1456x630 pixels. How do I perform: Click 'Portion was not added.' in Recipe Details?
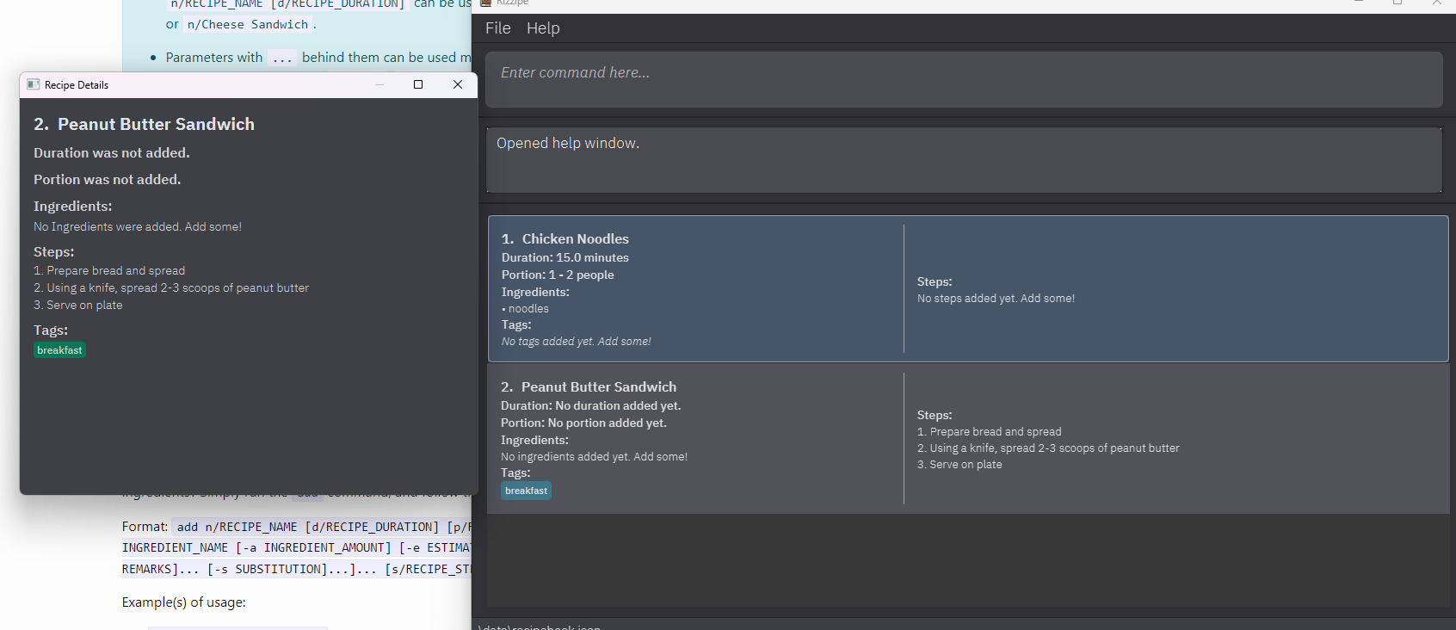point(108,180)
